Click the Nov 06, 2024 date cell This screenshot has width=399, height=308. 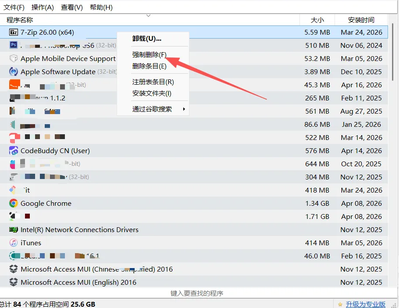pos(361,45)
